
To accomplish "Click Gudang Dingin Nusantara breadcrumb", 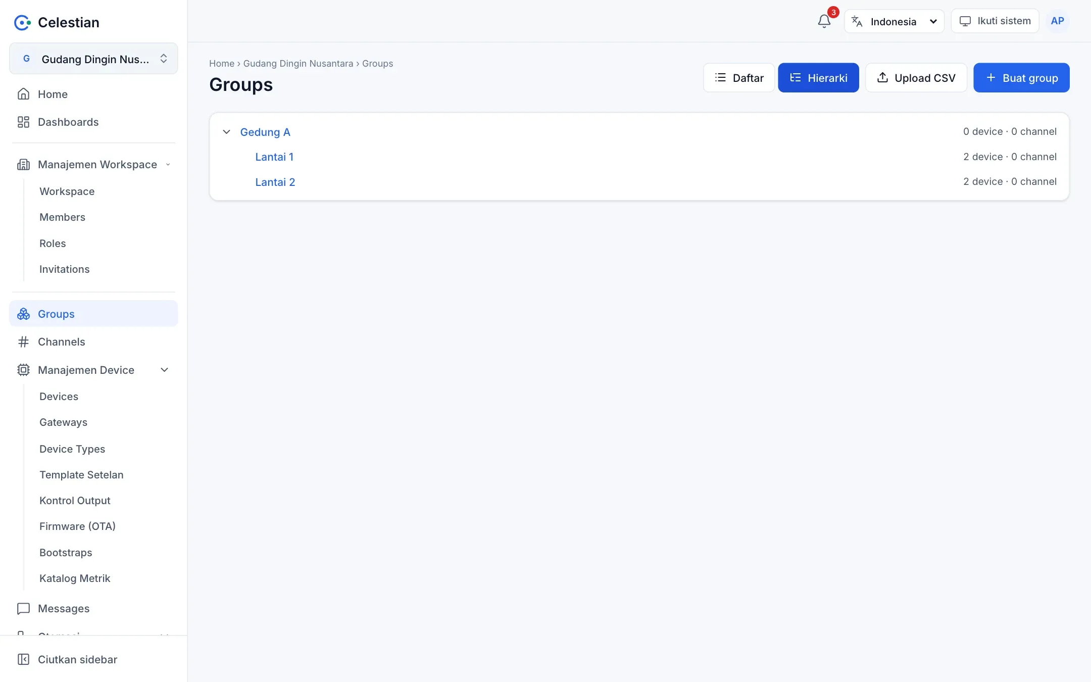I will coord(298,64).
